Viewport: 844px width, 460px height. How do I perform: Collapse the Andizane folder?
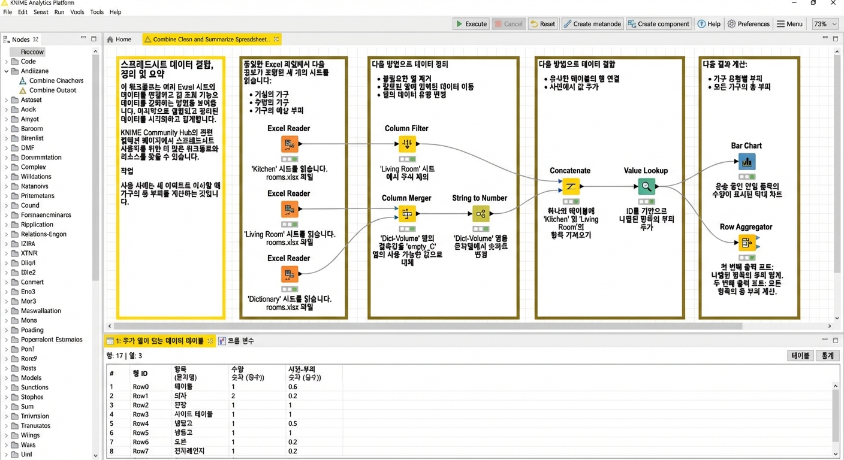pos(7,71)
